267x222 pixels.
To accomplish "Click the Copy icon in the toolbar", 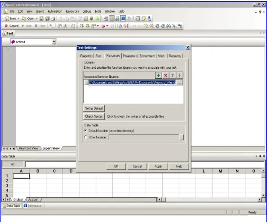I will [x=67, y=18].
